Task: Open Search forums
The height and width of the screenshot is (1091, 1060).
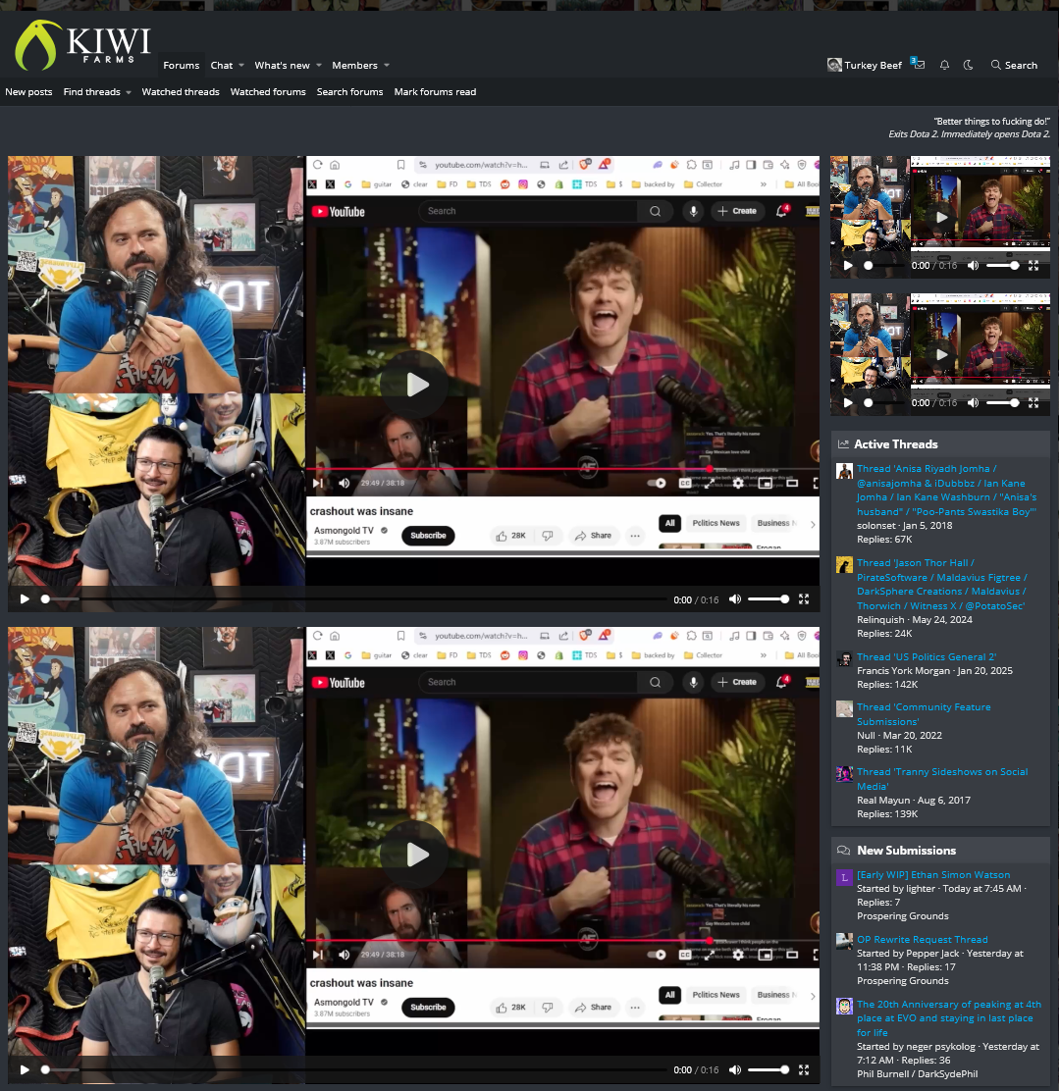Action: [x=349, y=92]
